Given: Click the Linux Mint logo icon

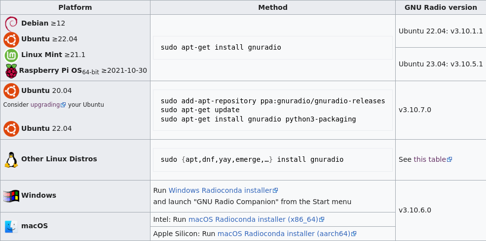Looking at the screenshot, I should coord(11,55).
